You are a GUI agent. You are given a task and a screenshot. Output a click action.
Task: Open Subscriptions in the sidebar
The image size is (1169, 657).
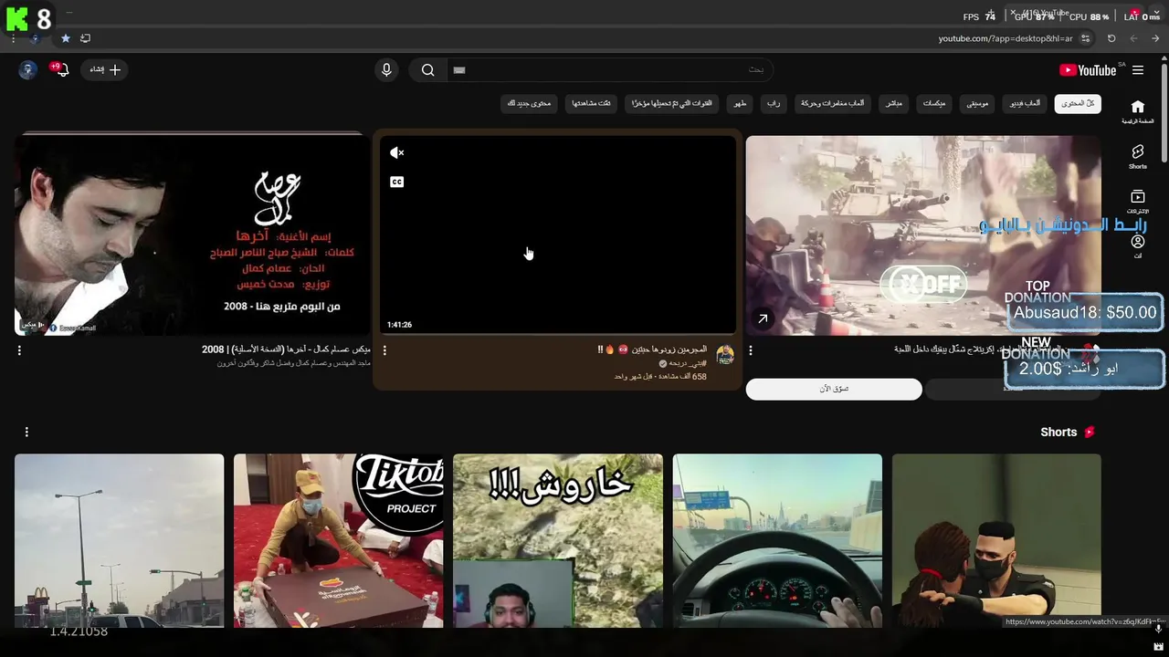tap(1138, 202)
